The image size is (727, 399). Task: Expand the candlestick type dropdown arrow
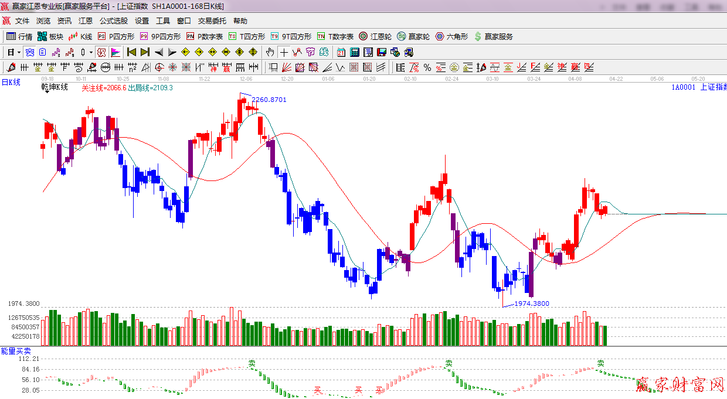coord(91,52)
